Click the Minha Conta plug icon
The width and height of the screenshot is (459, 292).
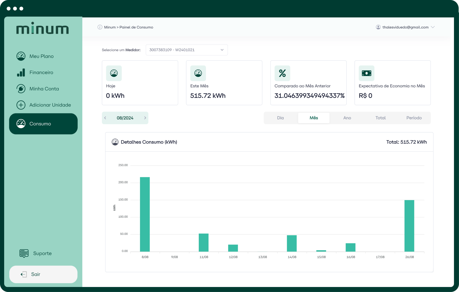point(21,89)
